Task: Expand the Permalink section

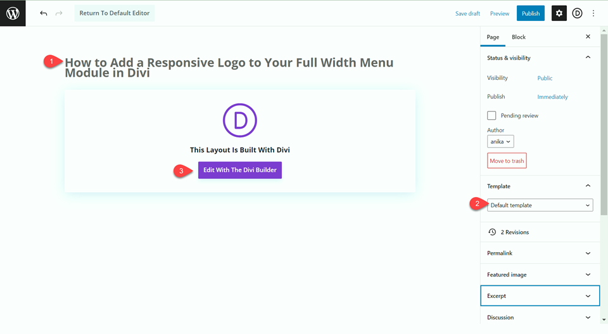Action: coord(540,253)
